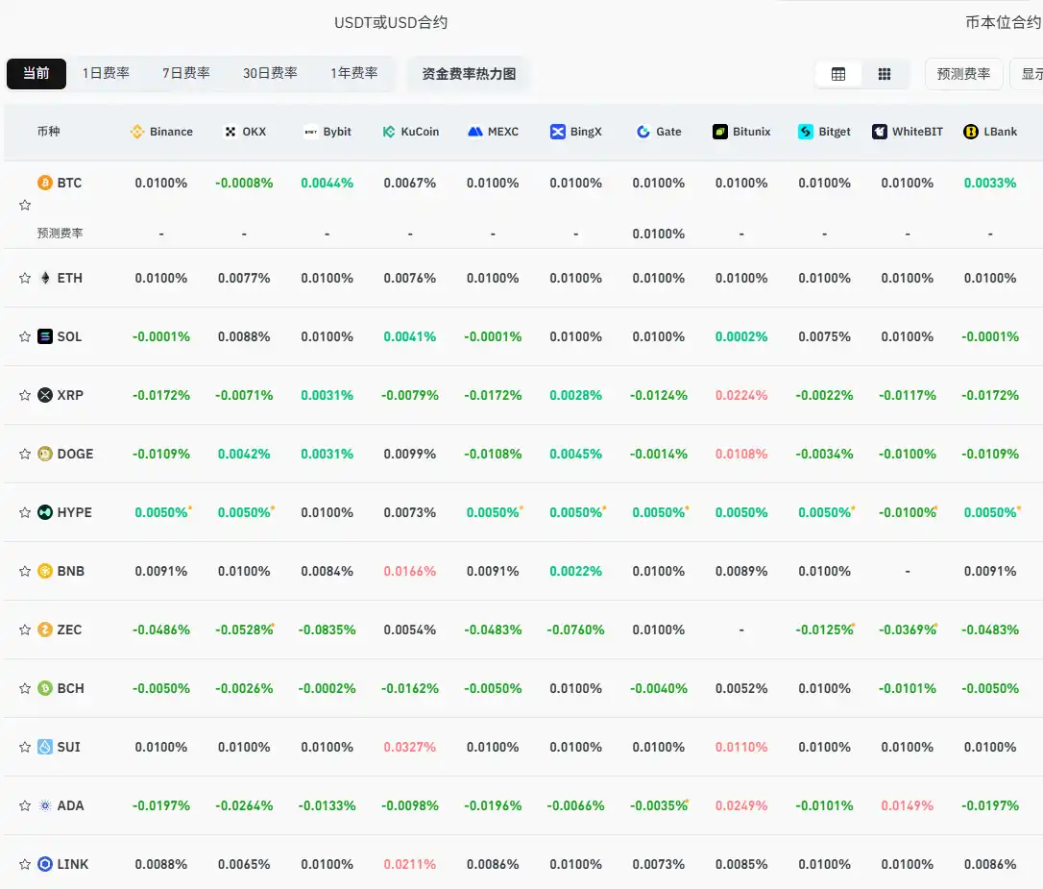1043x889 pixels.
Task: Switch to grid view icon
Action: click(884, 74)
